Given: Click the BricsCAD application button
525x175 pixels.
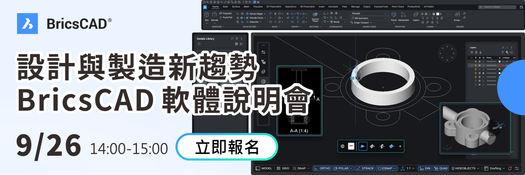Looking at the screenshot, I should [205, 7].
